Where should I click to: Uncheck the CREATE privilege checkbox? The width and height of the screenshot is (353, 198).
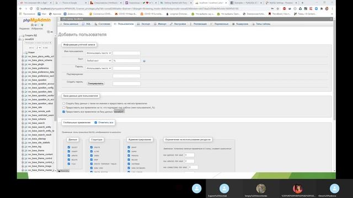coord(92,147)
